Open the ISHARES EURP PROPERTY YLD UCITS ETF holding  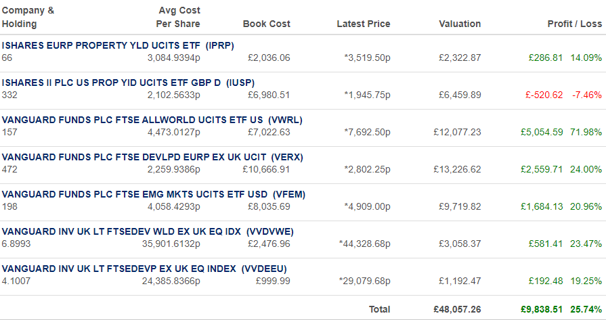(x=118, y=45)
